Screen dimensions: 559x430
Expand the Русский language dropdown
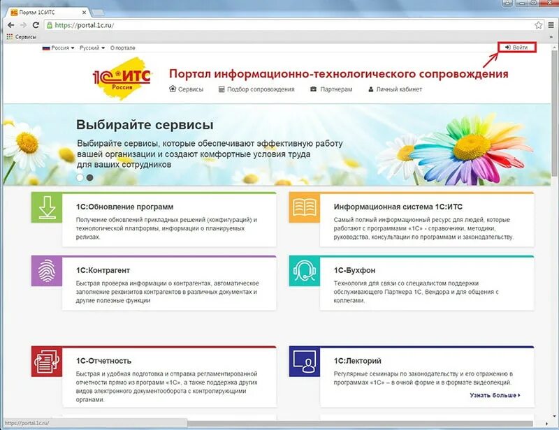92,47
